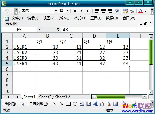Screen dimensions: 155x114
Task: Center align text
Action: tap(104, 11)
